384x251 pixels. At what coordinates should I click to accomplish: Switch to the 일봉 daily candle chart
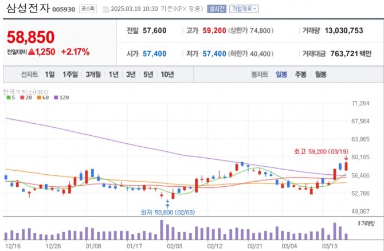[x=281, y=74]
